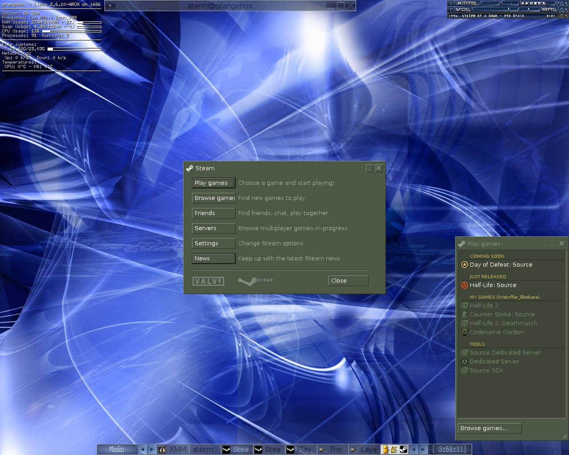Click the yellow buddy tray icon
The image size is (569, 455).
pyautogui.click(x=385, y=449)
